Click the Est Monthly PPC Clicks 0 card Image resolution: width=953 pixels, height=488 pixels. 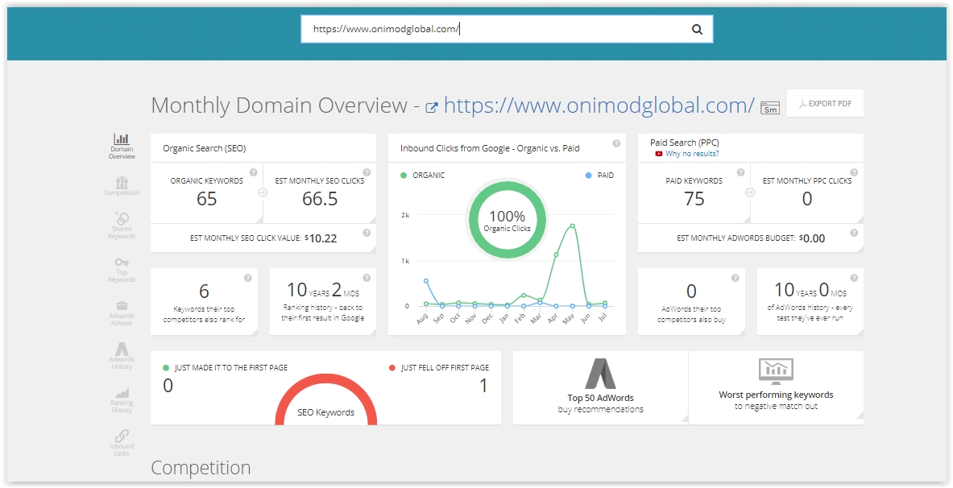pyautogui.click(x=807, y=192)
